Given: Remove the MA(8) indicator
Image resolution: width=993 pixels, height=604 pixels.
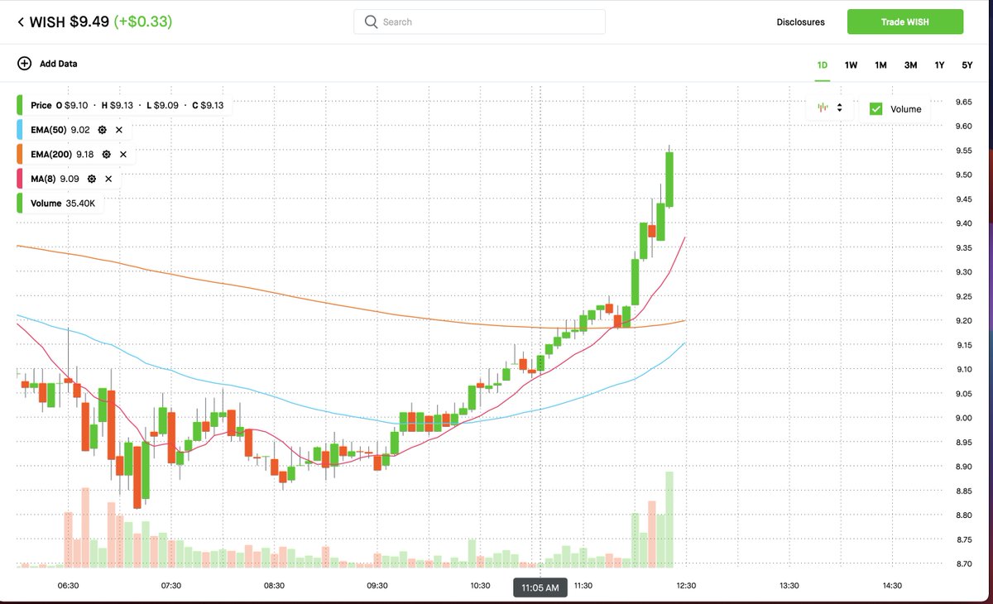Looking at the screenshot, I should pyautogui.click(x=108, y=179).
